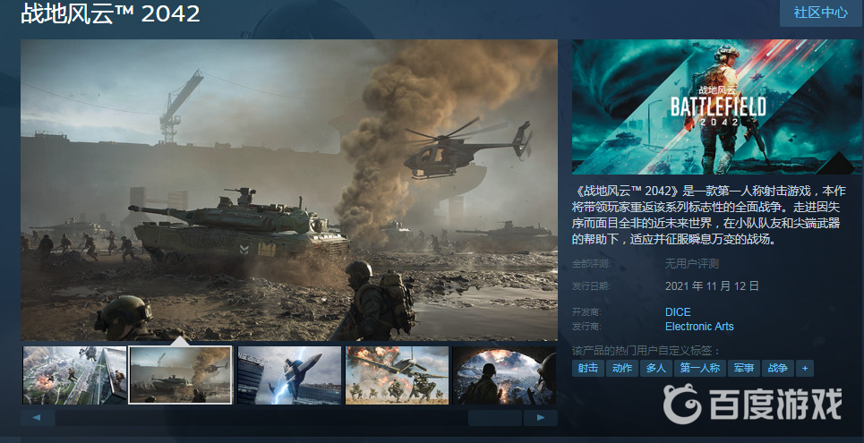Click the 发行商 label
This screenshot has height=443, width=864.
click(586, 326)
